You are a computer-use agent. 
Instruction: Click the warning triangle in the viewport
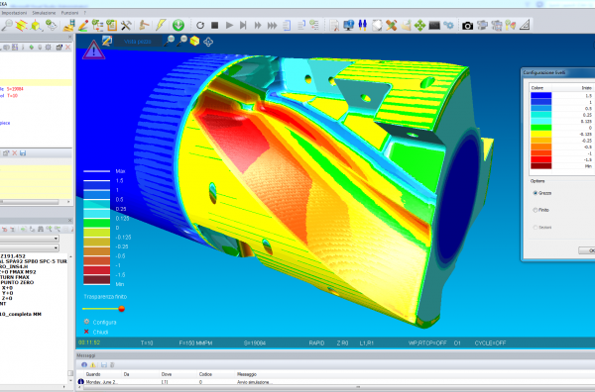[x=93, y=49]
